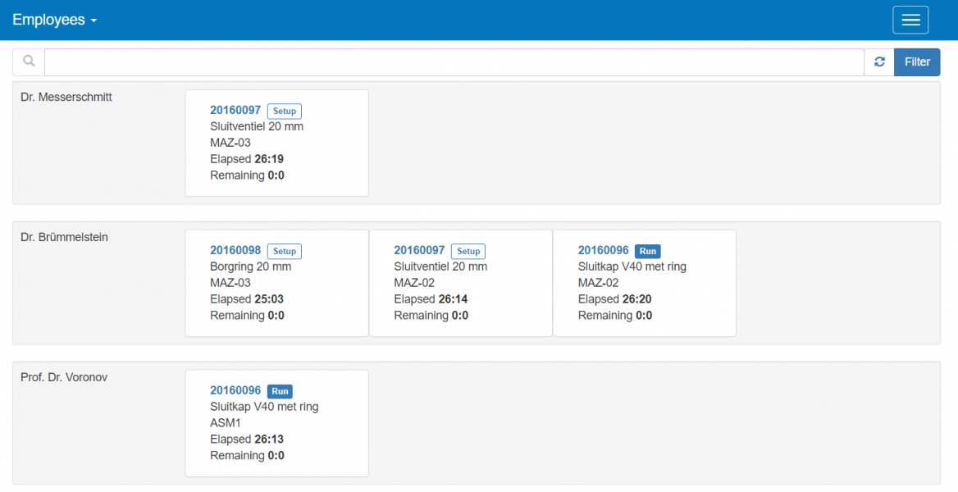Click the magnifier search icon
The width and height of the screenshot is (958, 492).
tap(29, 61)
